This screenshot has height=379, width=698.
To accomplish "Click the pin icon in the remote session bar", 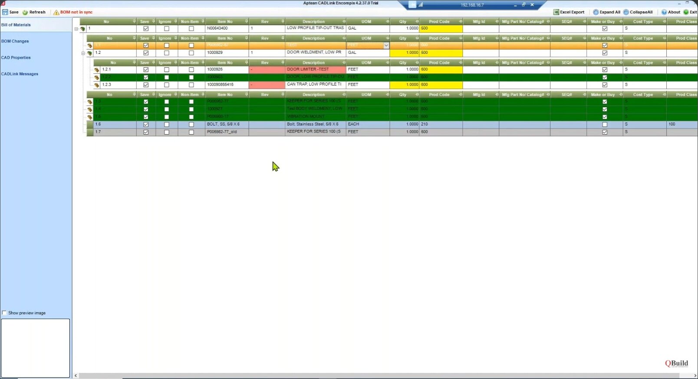I will tap(412, 5).
